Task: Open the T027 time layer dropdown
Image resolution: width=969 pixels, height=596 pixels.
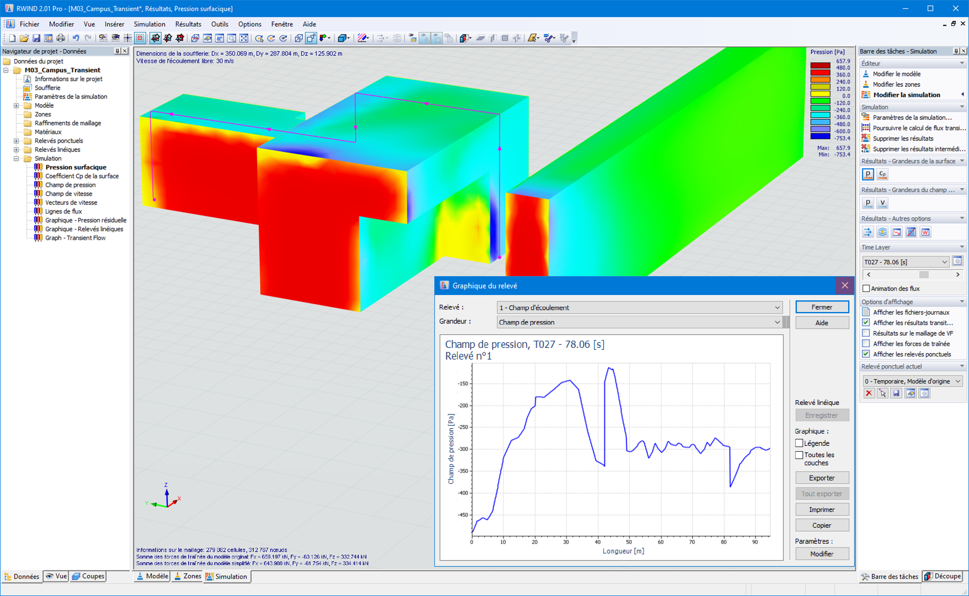Action: click(x=944, y=262)
